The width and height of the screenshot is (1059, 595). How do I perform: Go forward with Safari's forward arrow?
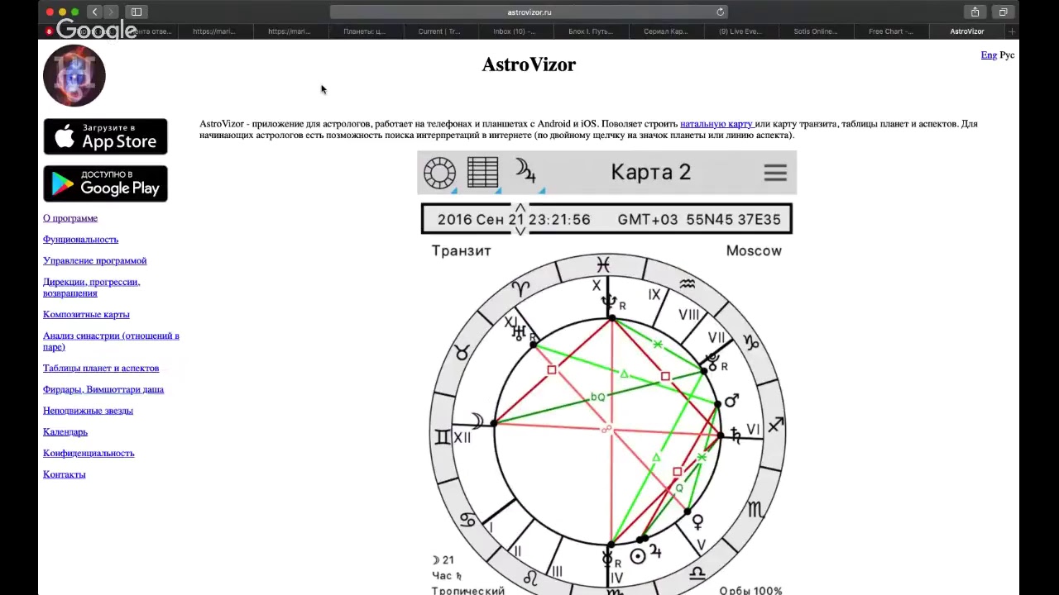coord(111,12)
